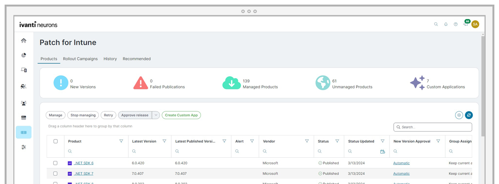The width and height of the screenshot is (499, 184).
Task: Click the vertical page scrollbar
Action: [x=483, y=86]
